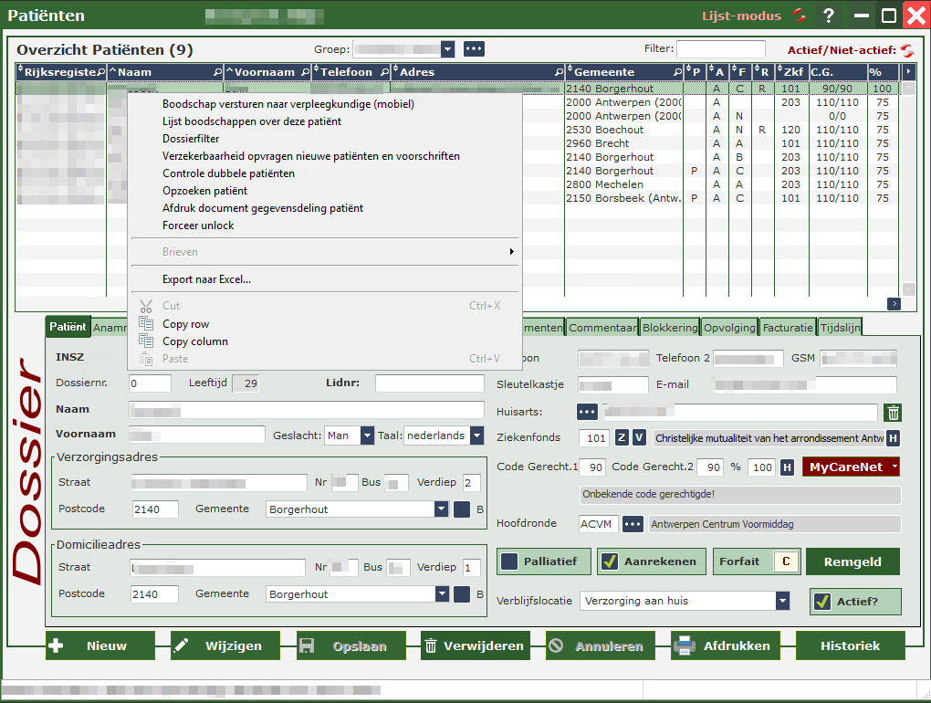The height and width of the screenshot is (703, 931).
Task: Toggle the Aanrekenen checkbox
Action: [610, 561]
